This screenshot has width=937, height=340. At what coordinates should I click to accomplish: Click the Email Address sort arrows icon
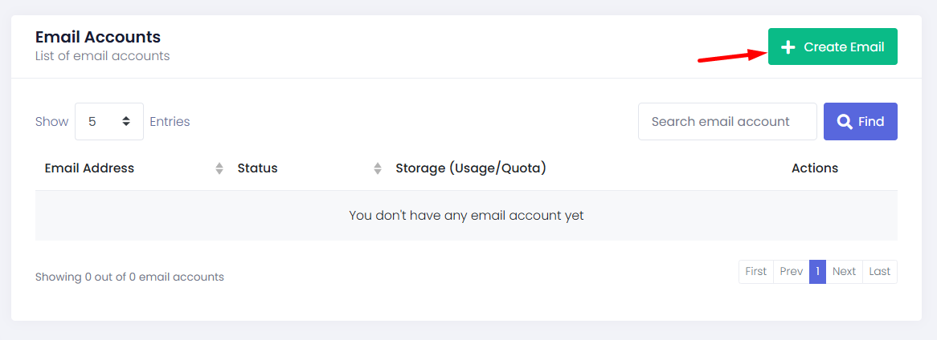pos(219,168)
